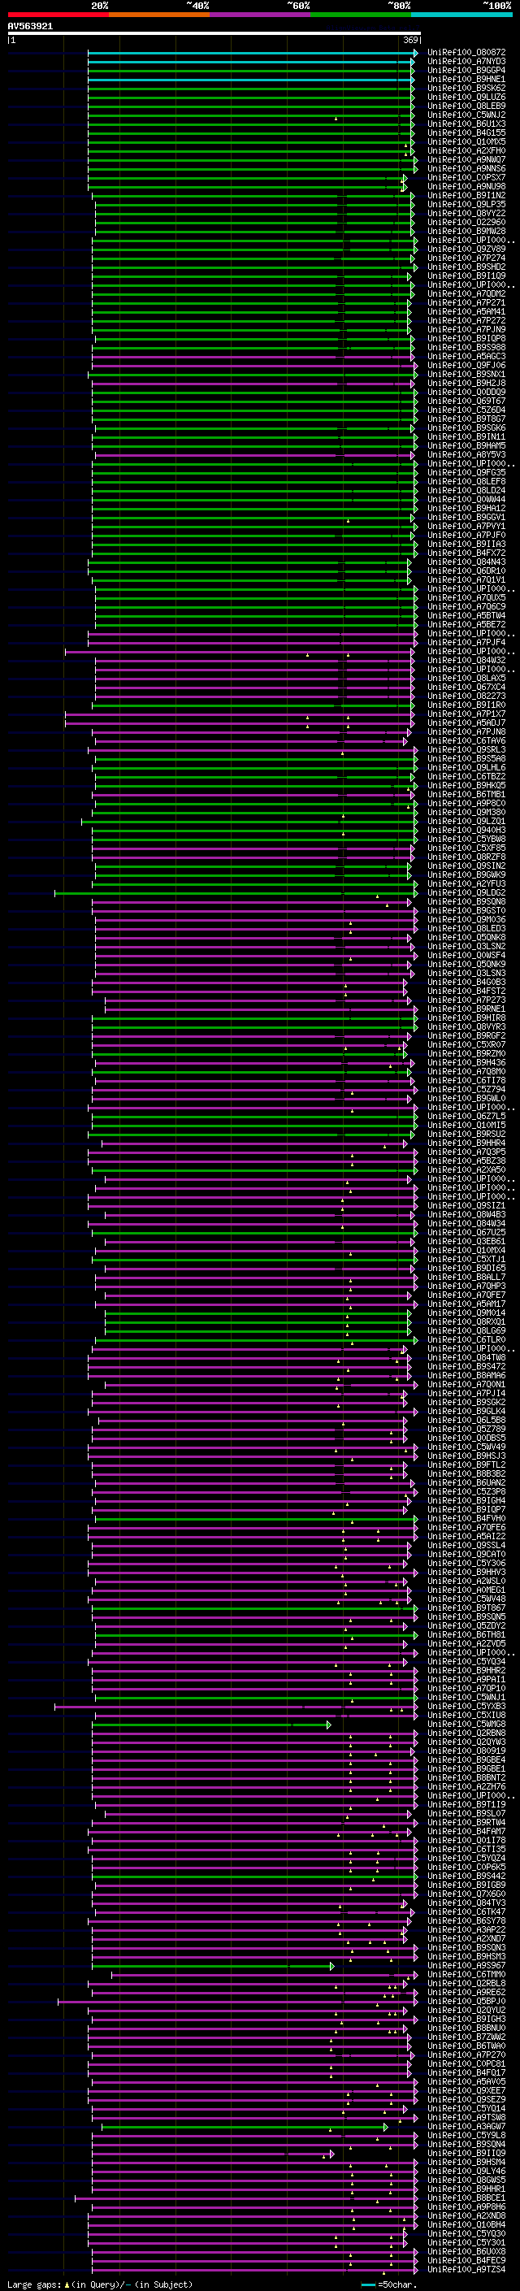Select label UniRef100_Q9LDG2
This screenshot has height=2291, width=520.
point(466,893)
